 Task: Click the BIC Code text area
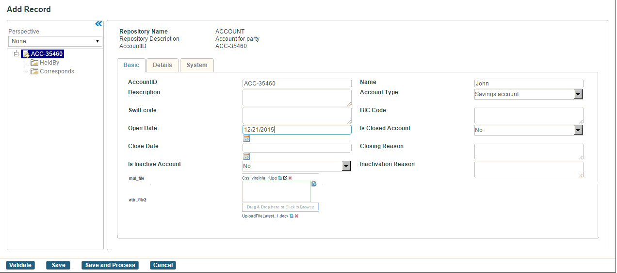(x=529, y=116)
